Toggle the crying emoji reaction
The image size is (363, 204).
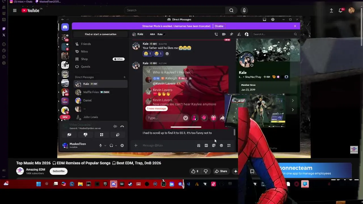point(147,54)
